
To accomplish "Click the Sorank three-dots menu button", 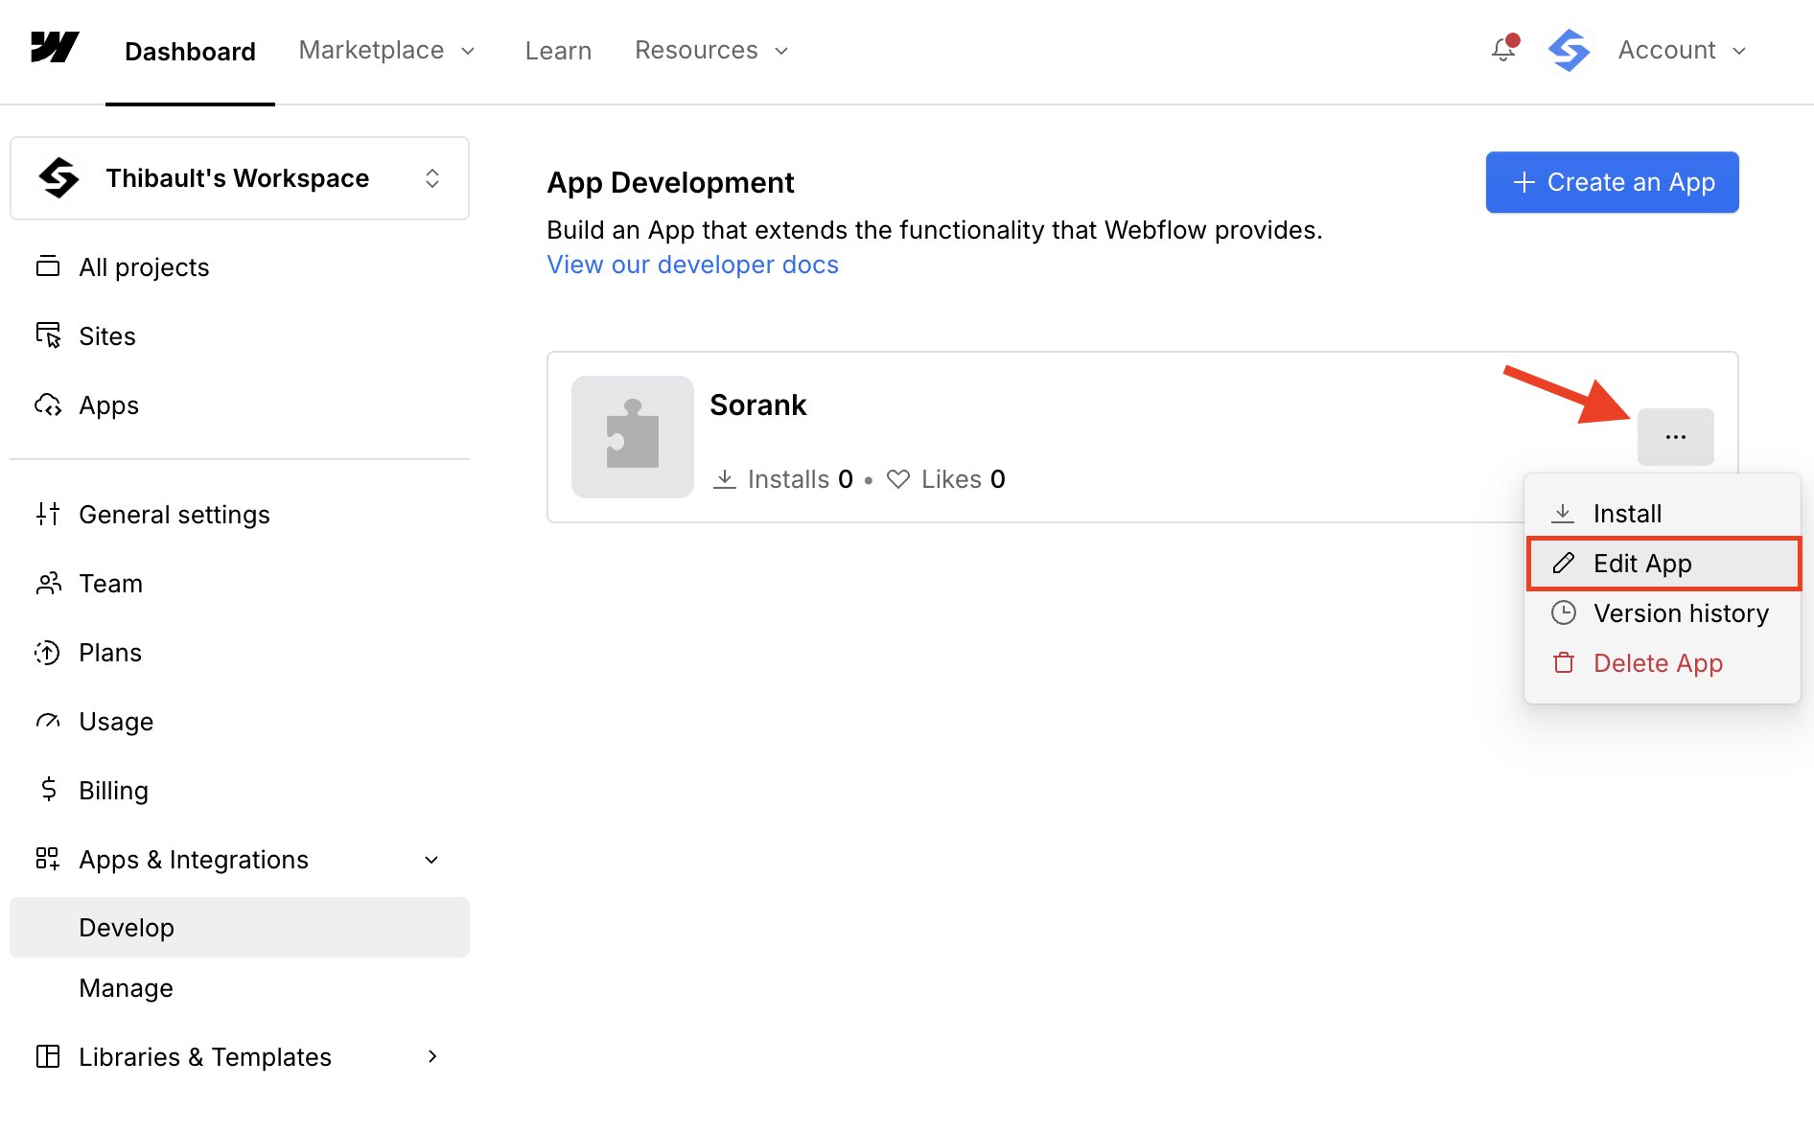I will [1676, 437].
